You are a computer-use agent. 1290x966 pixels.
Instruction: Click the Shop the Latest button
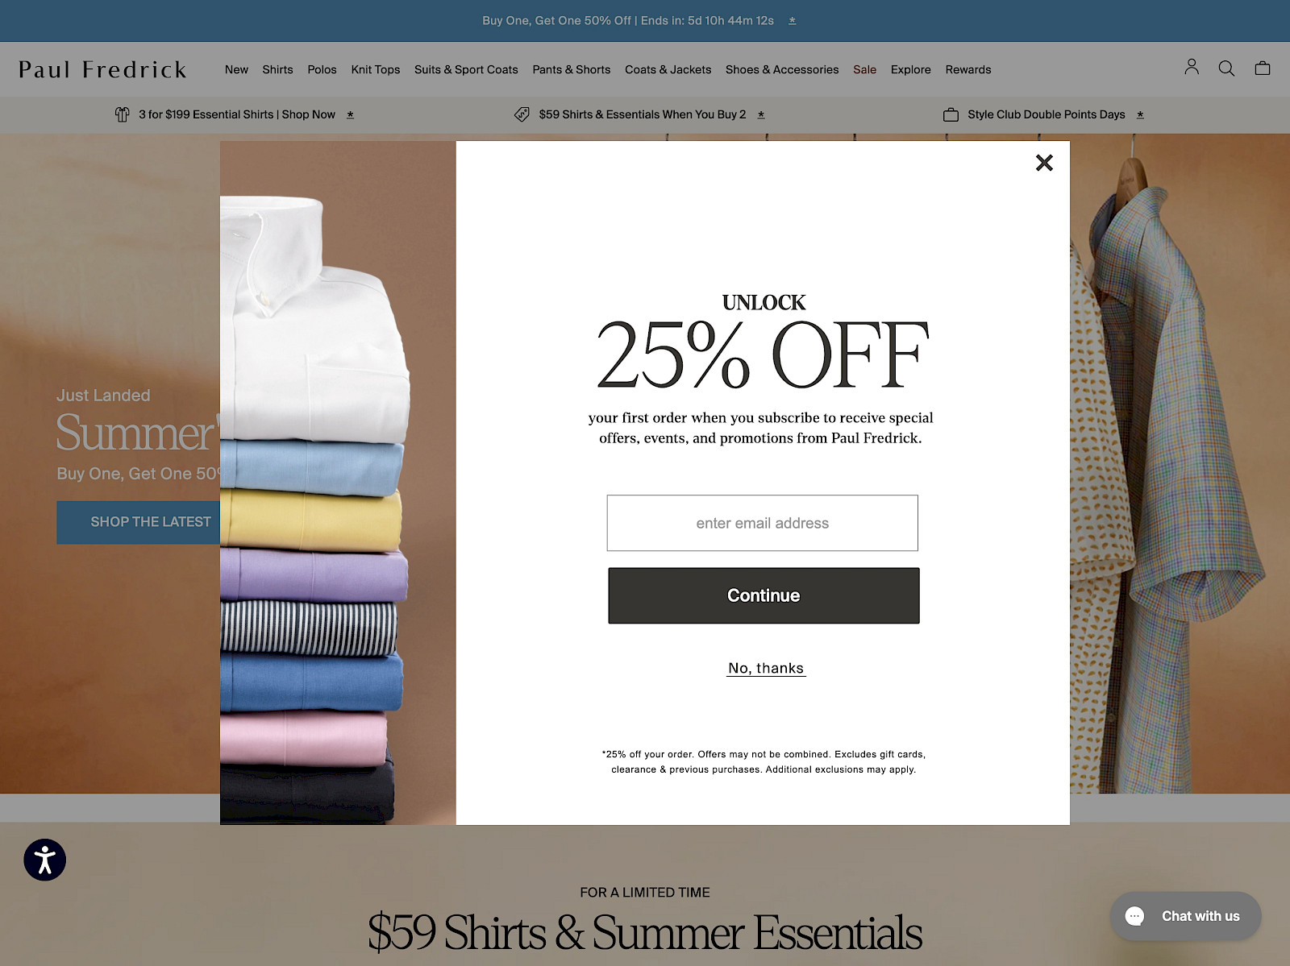coord(138,522)
